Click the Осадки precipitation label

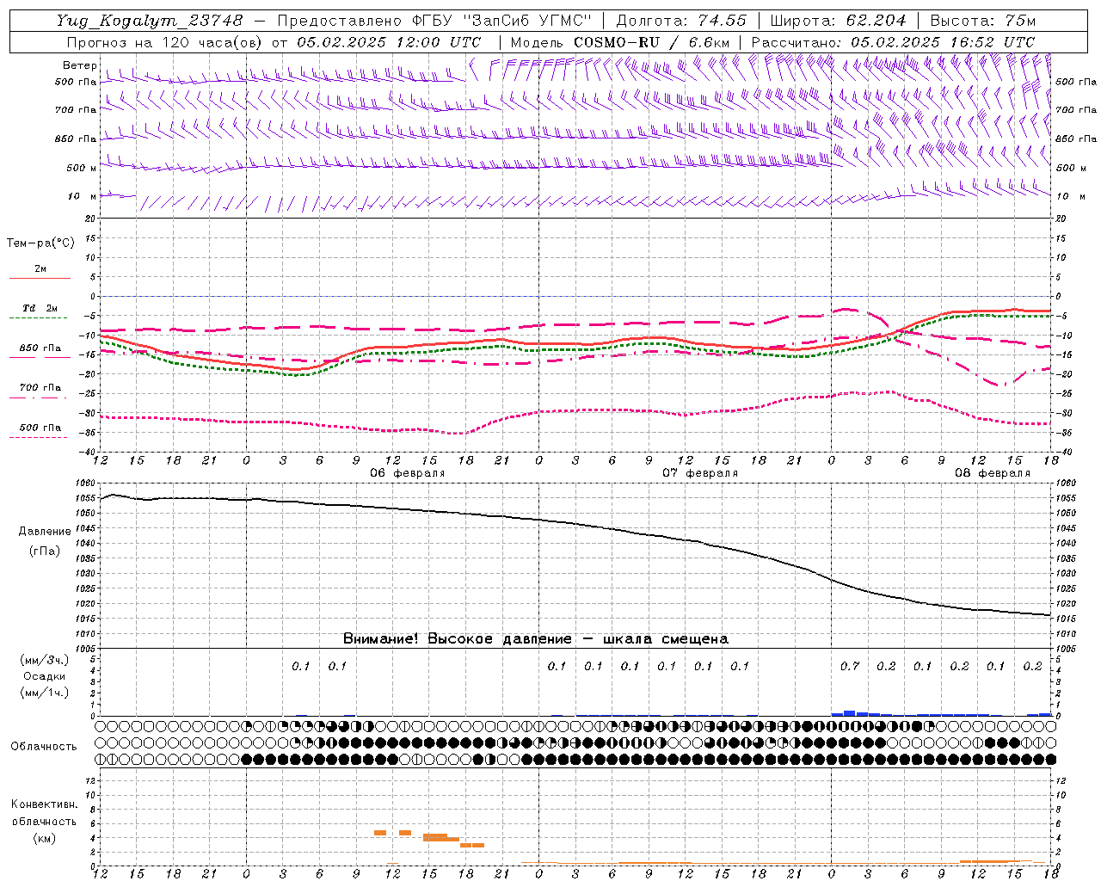coord(44,676)
